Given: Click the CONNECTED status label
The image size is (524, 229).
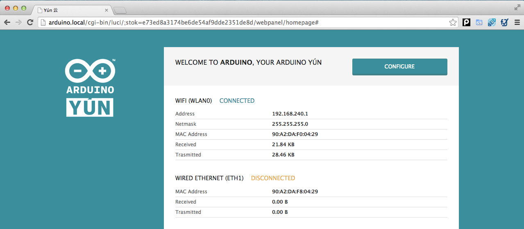Looking at the screenshot, I should [237, 101].
